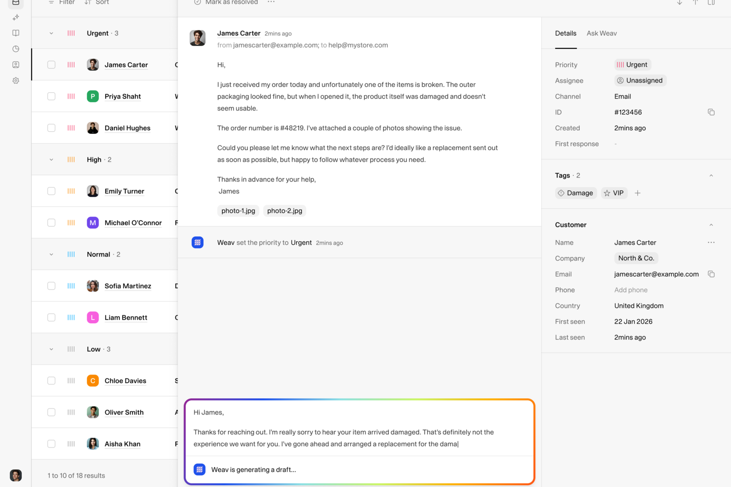Screen dimensions: 731x487
Task: Collapse the Low group chevron
Action: [51, 349]
